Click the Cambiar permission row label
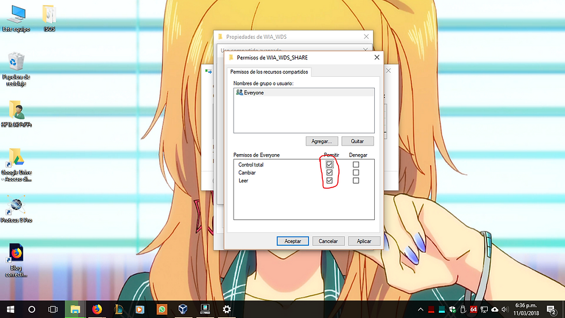 pyautogui.click(x=247, y=173)
